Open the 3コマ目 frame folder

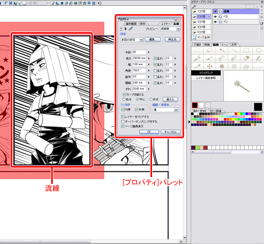tap(201, 22)
